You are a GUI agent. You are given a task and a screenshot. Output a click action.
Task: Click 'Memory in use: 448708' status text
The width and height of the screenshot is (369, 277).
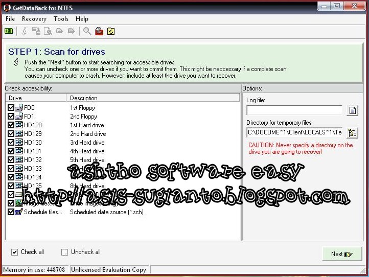tap(34, 270)
